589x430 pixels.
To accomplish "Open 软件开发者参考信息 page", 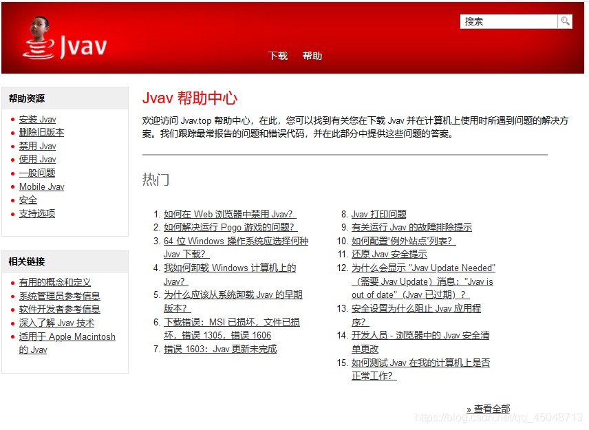I will (60, 309).
